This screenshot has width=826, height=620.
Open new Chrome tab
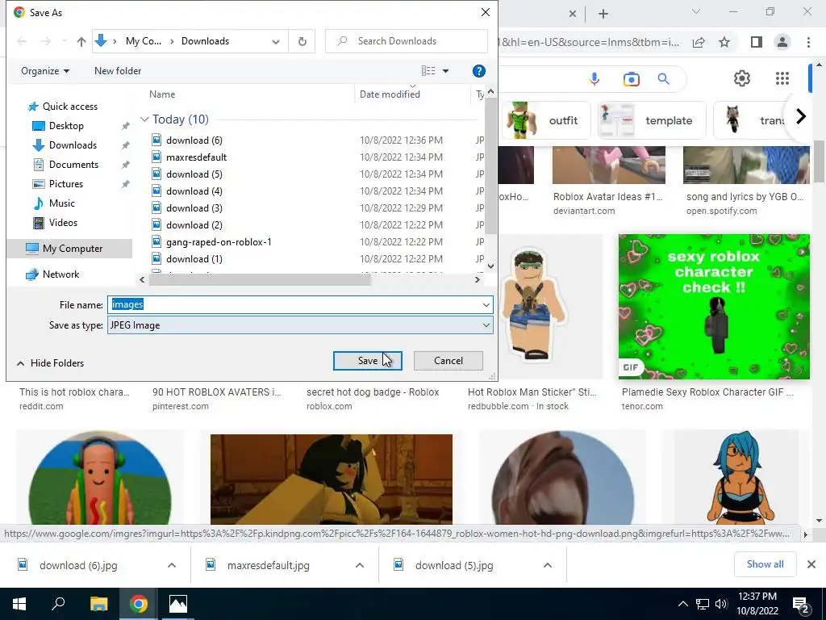(603, 15)
